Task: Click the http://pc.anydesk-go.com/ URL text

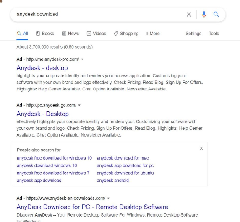Action: 51,105
